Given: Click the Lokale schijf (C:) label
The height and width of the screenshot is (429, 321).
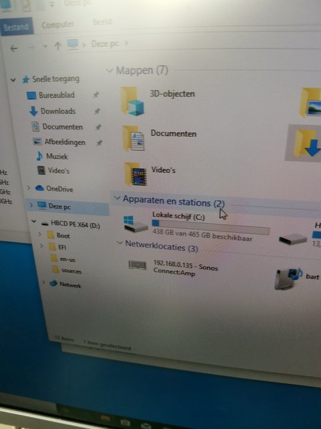Looking at the screenshot, I should click(179, 216).
